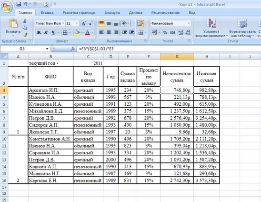Select the Format Painter brush
The height and width of the screenshot is (202, 261).
[x=25, y=35]
